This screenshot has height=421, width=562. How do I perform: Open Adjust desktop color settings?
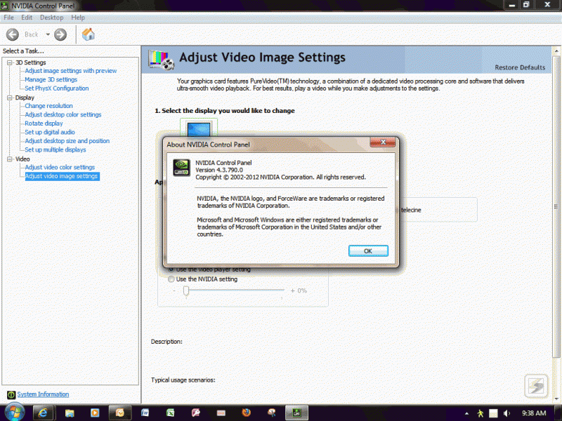click(63, 114)
